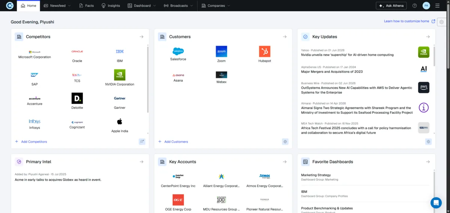Open home settings gear icon
The image size is (450, 213).
coord(442,22)
